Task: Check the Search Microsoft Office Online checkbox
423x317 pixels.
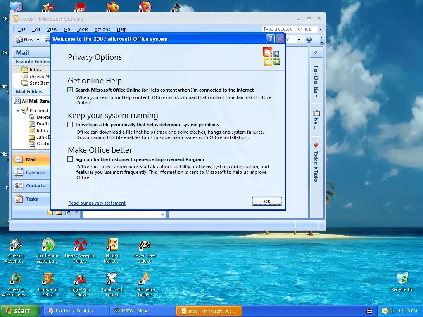Action: tap(70, 90)
